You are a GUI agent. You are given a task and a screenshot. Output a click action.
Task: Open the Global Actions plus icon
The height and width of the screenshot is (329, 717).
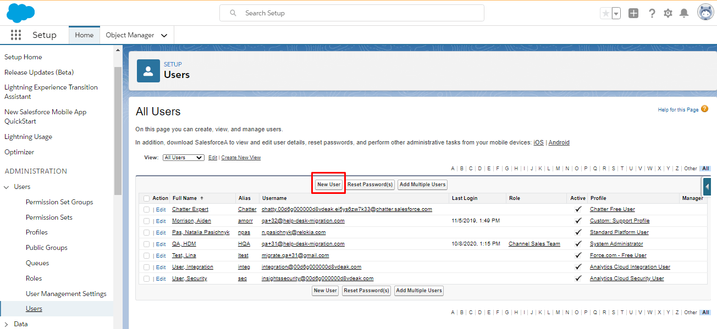click(633, 13)
